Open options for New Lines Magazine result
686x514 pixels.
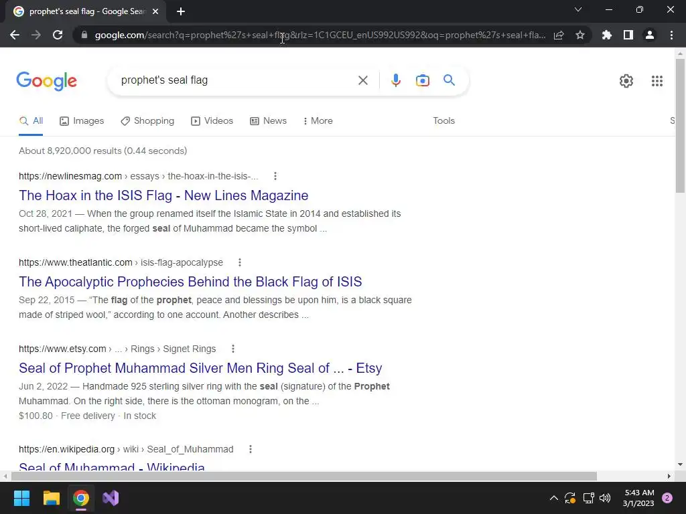coord(275,176)
